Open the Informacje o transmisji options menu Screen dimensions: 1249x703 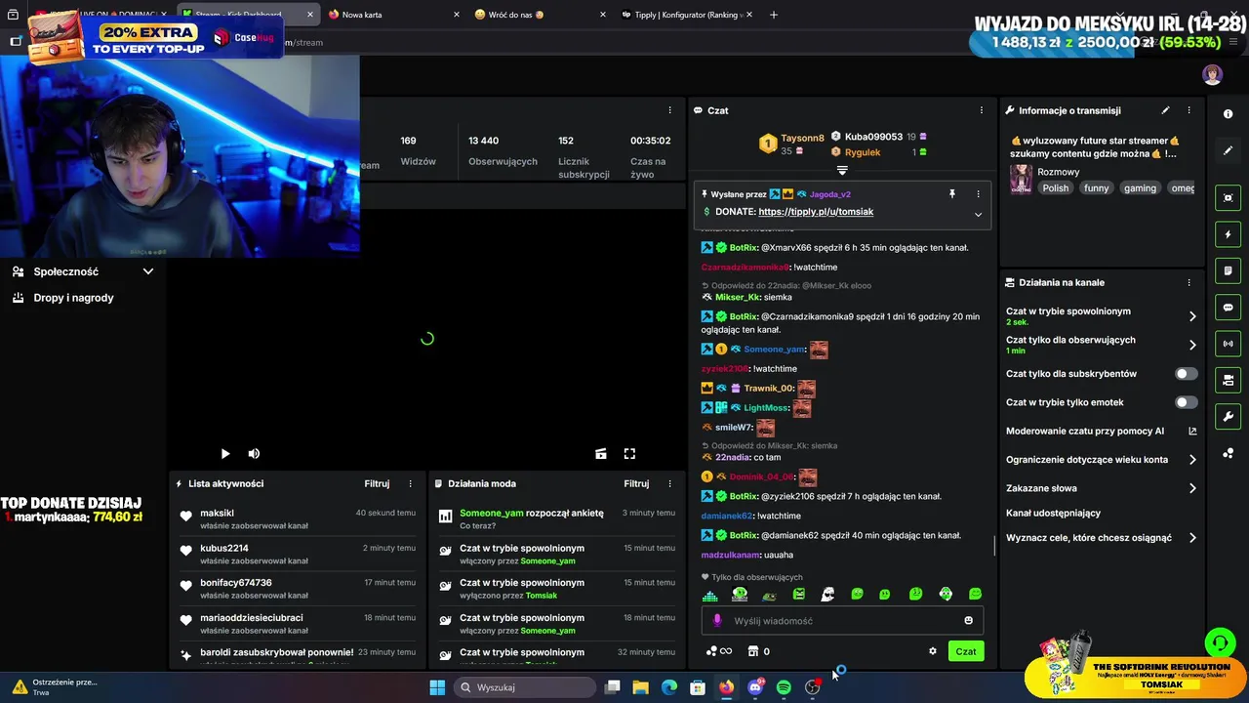coord(1189,110)
